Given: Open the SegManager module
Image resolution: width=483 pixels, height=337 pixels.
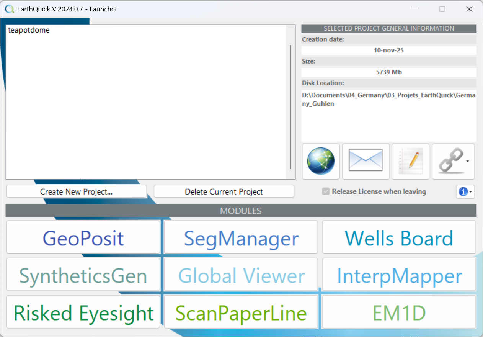Looking at the screenshot, I should [x=241, y=237].
